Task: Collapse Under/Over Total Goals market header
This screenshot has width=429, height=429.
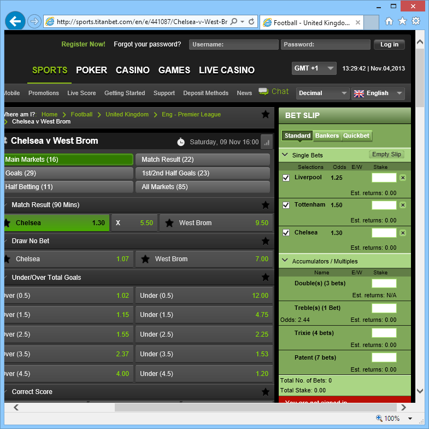Action: click(139, 278)
